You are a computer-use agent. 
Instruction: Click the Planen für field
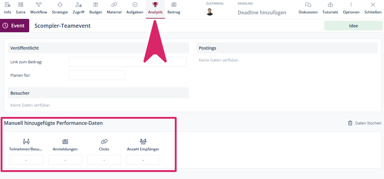click(97, 75)
